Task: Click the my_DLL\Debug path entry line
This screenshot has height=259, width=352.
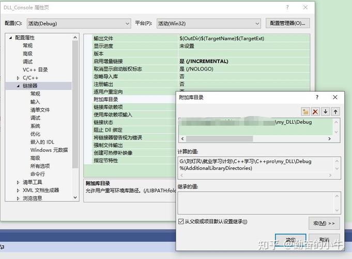Action: (256, 122)
